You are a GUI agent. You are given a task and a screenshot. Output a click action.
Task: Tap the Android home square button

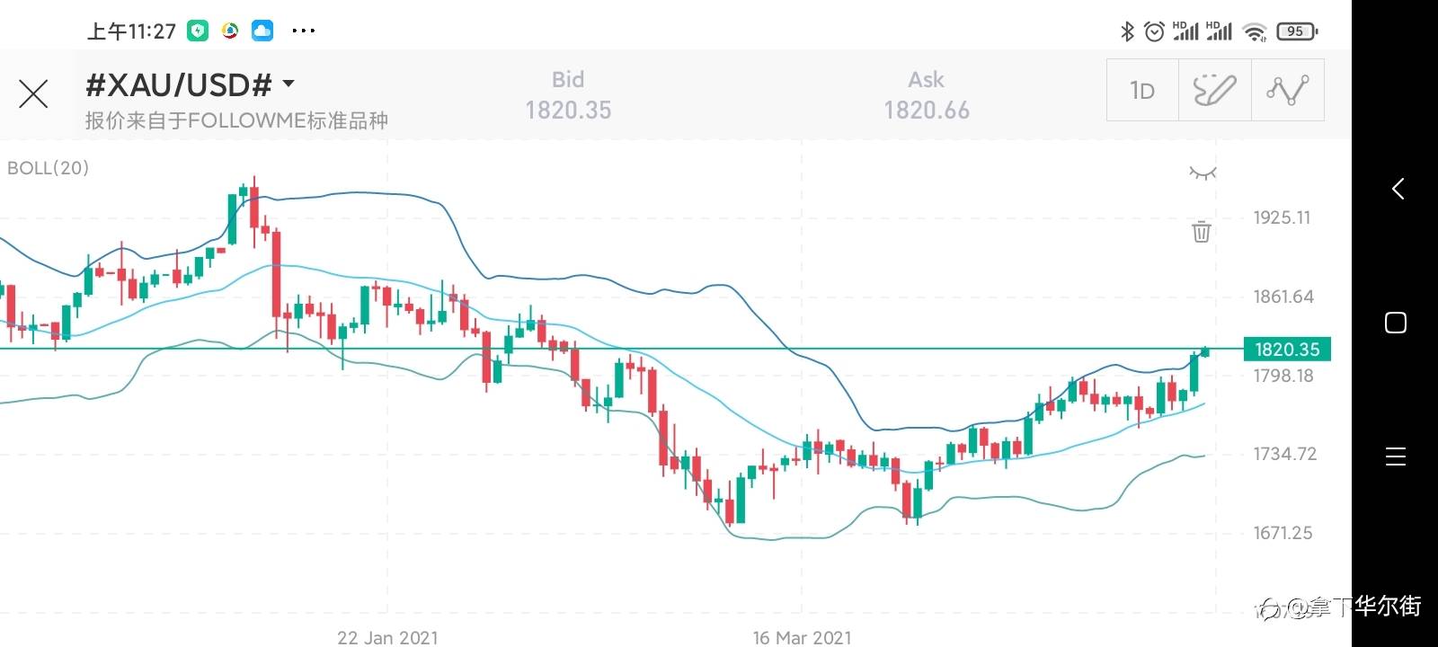pos(1396,323)
